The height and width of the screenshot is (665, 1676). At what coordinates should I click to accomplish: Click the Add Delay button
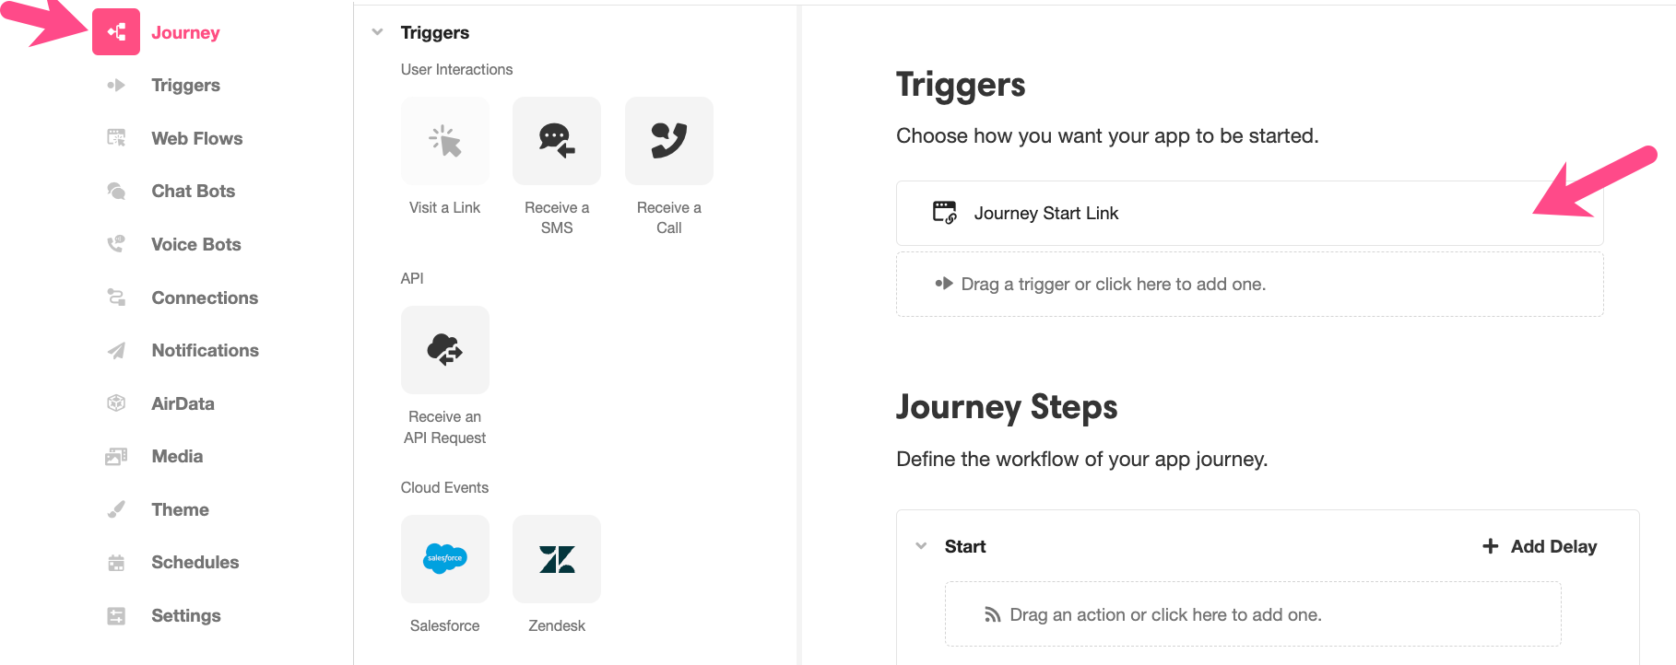(1539, 546)
